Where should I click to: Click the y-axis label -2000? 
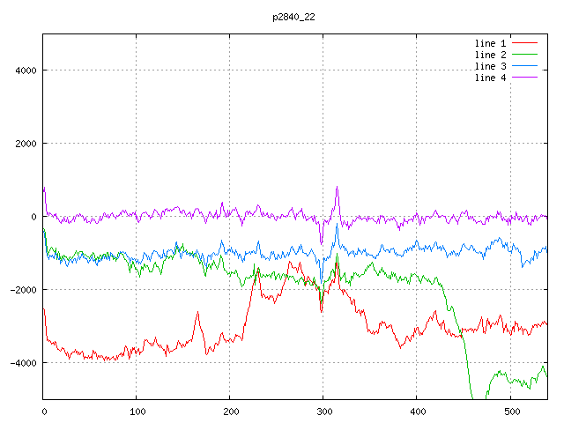(24, 290)
